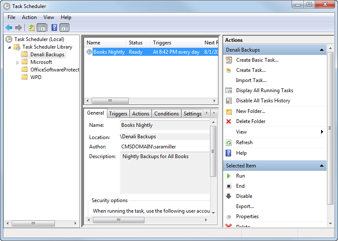Click the Disable All Tasks History icon
Image resolution: width=338 pixels, height=241 pixels.
(x=229, y=101)
